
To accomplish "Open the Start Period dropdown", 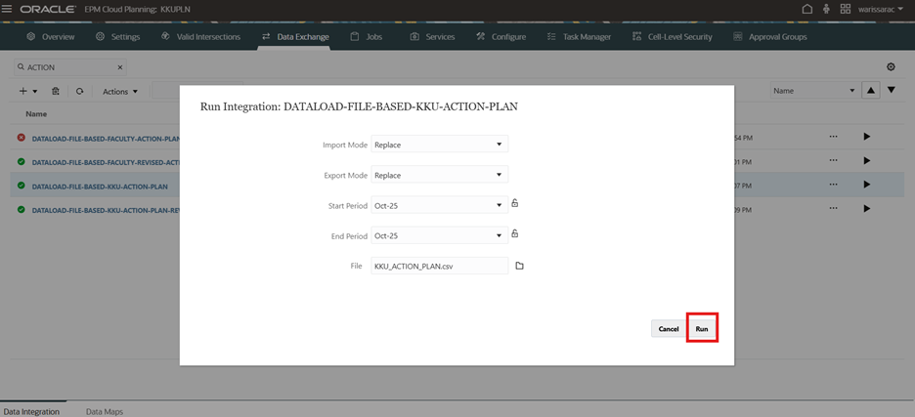I will tap(439, 205).
